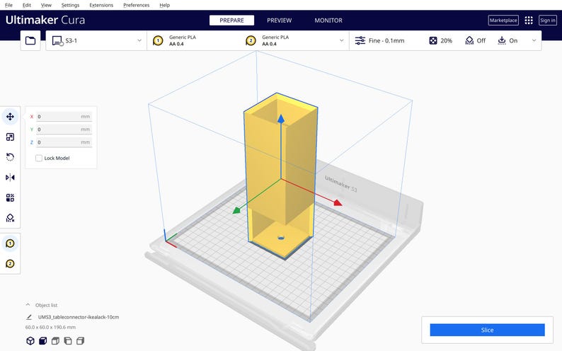Screen dimensions: 562x351
Task: Click extruder 2 Generic PLA material icon
Action: click(251, 40)
